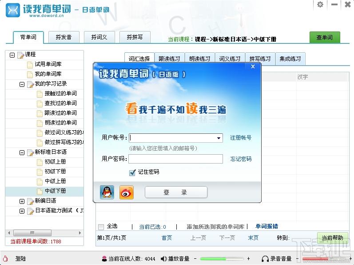Close the login dialog
The width and height of the screenshot is (354, 265).
(253, 66)
